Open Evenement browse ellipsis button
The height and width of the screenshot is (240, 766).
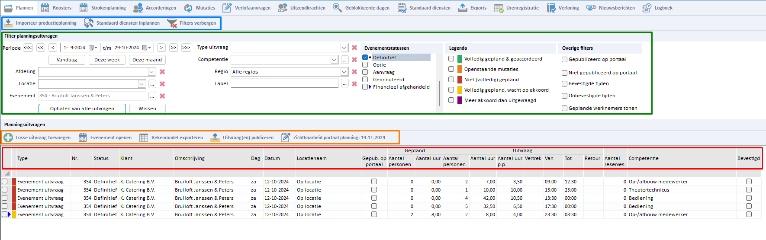(x=152, y=96)
